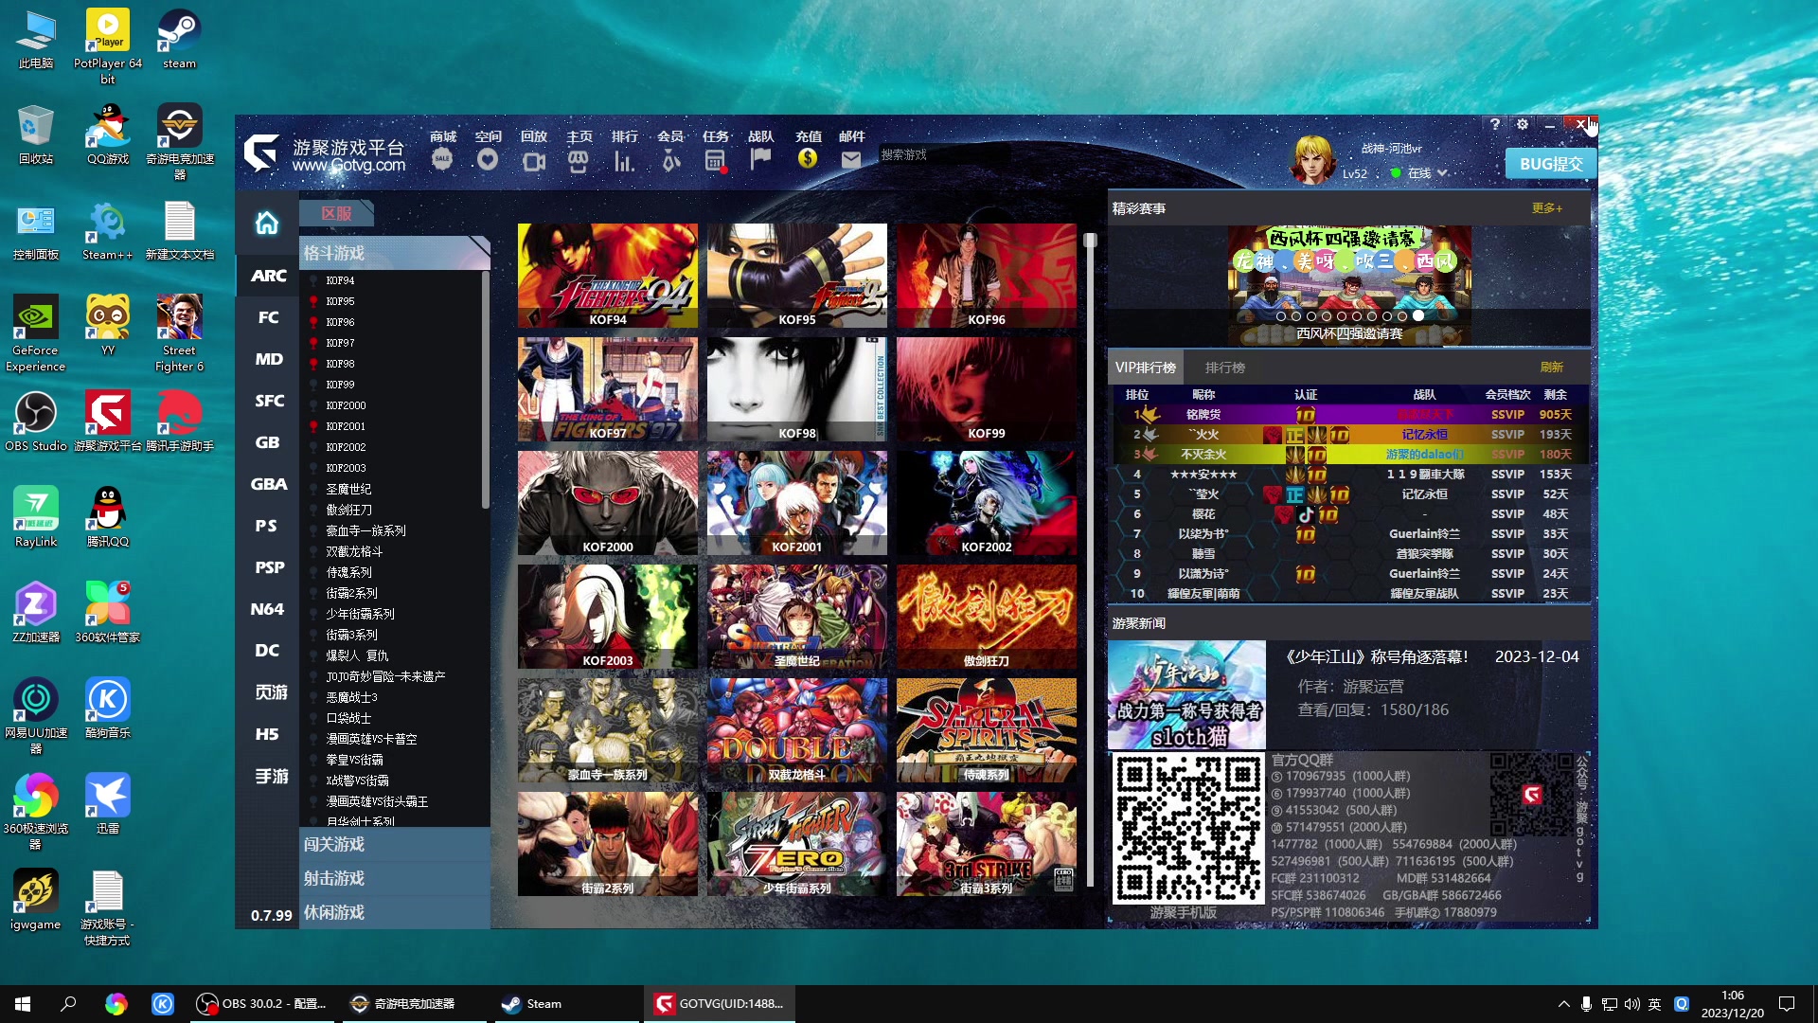Click the 搜索游戏 search field
The height and width of the screenshot is (1023, 1818).
(943, 154)
